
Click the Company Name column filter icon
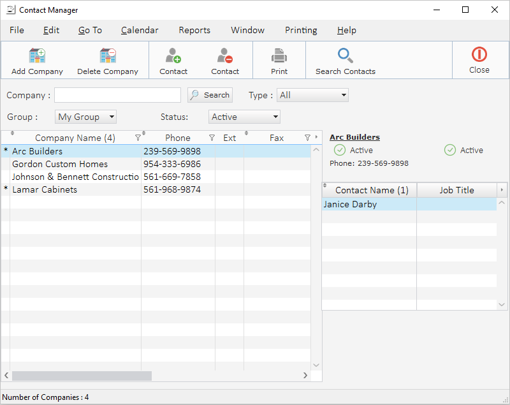click(x=138, y=138)
